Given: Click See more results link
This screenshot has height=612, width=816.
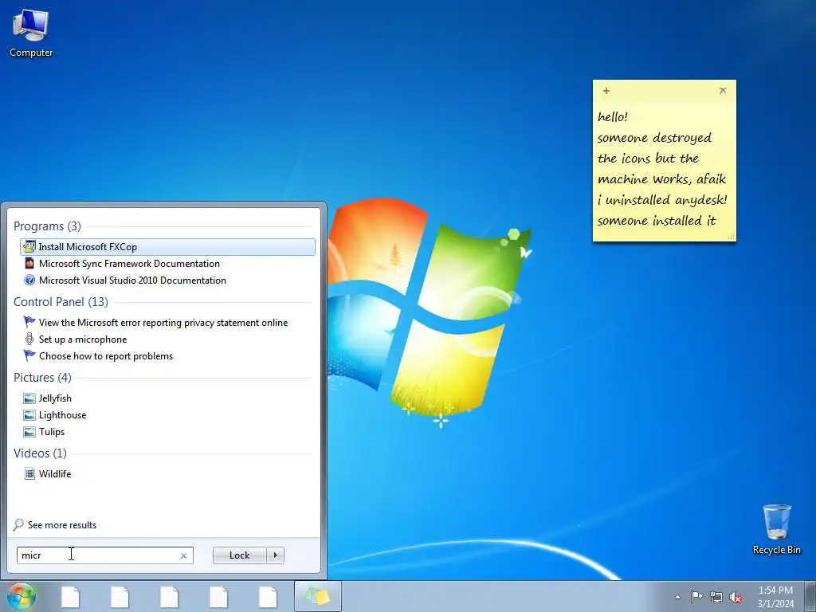Looking at the screenshot, I should coord(62,525).
